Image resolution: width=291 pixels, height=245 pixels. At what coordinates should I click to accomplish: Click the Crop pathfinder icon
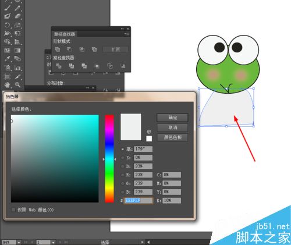click(x=97, y=66)
